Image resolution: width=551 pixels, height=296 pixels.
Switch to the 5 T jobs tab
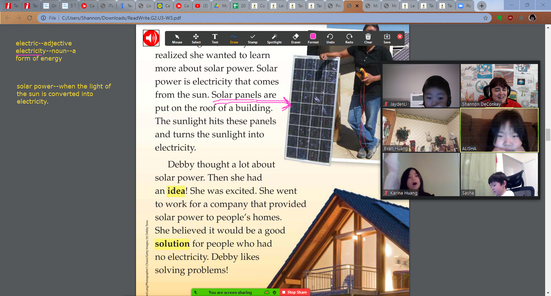pyautogui.click(x=69, y=6)
